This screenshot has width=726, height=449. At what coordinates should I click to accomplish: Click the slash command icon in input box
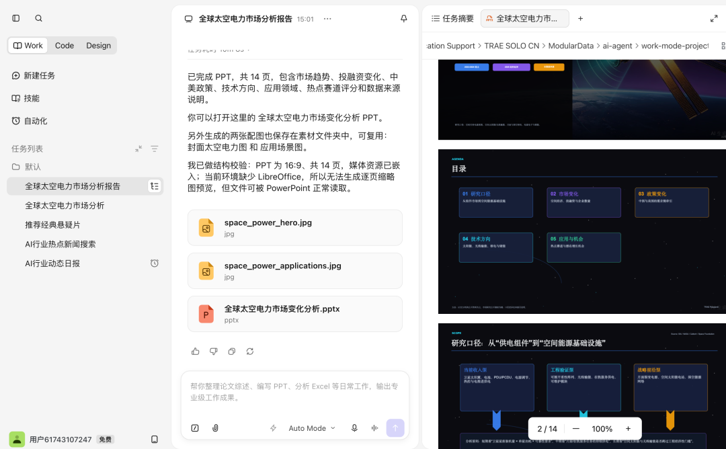195,428
